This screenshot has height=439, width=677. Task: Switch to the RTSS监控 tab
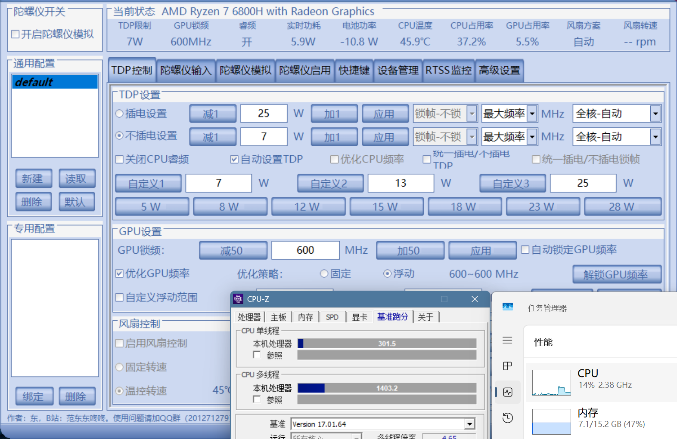448,70
